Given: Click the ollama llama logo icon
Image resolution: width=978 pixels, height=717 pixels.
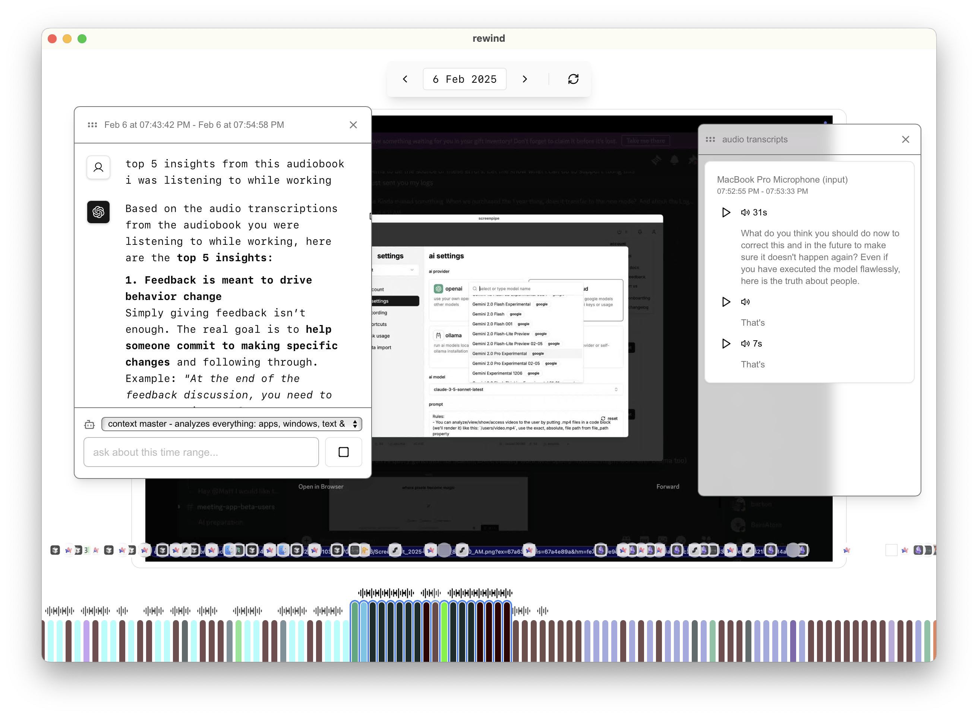Looking at the screenshot, I should (438, 335).
